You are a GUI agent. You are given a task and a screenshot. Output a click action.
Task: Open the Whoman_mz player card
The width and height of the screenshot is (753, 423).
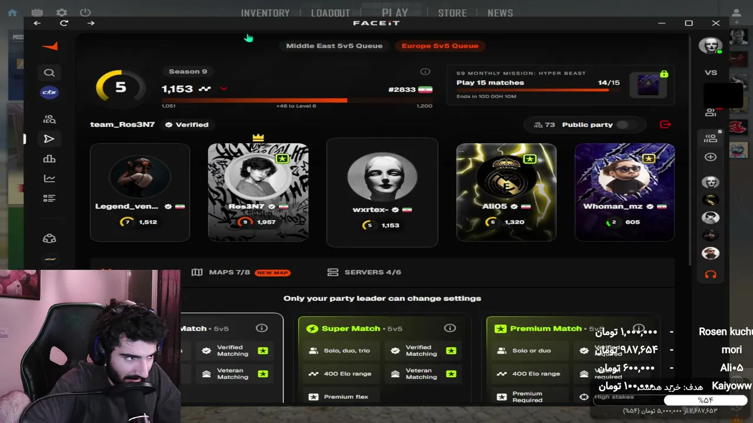point(625,192)
